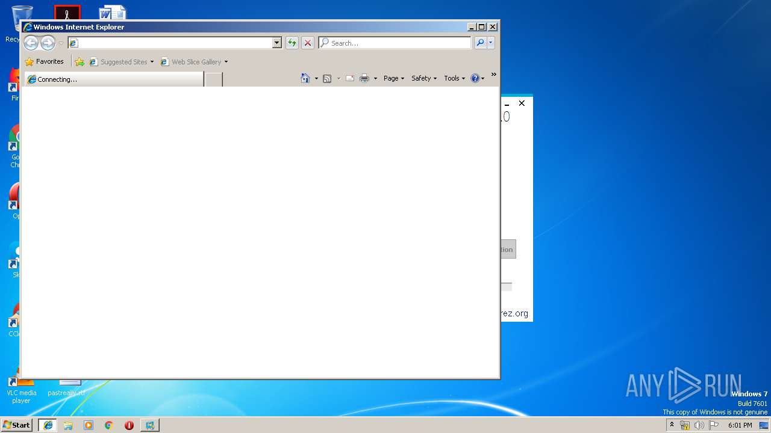The width and height of the screenshot is (771, 433).
Task: Add to Favorites bar star-arrow icon
Action: click(80, 61)
